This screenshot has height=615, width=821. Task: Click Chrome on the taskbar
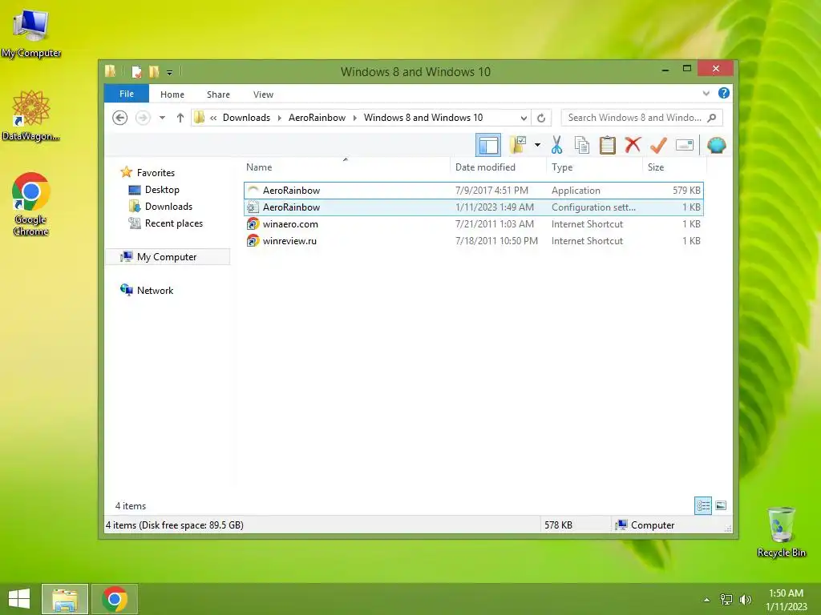(115, 599)
